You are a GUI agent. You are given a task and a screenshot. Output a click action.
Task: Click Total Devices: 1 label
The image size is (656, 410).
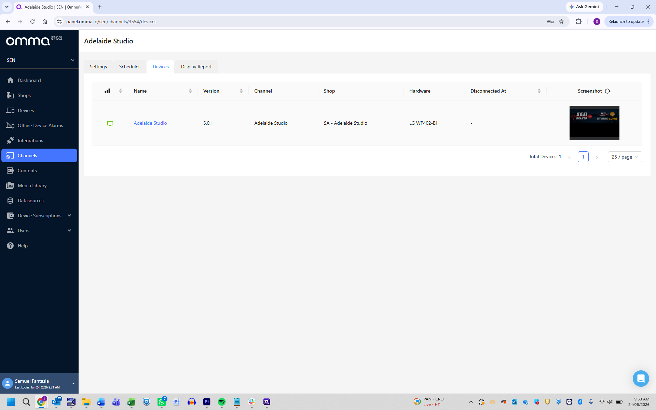coord(545,156)
